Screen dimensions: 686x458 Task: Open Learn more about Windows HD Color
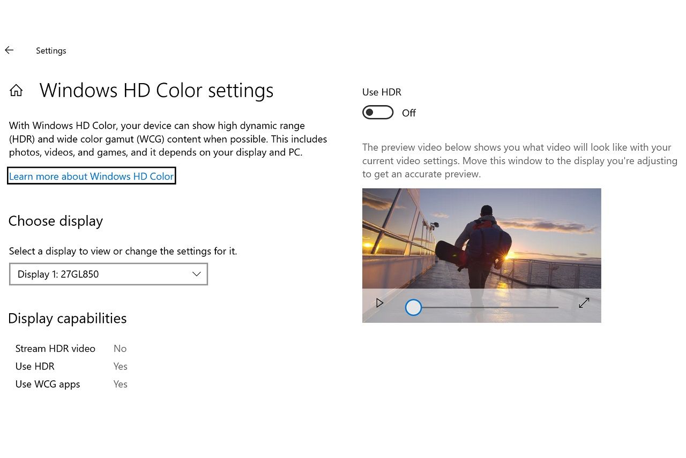pyautogui.click(x=91, y=176)
